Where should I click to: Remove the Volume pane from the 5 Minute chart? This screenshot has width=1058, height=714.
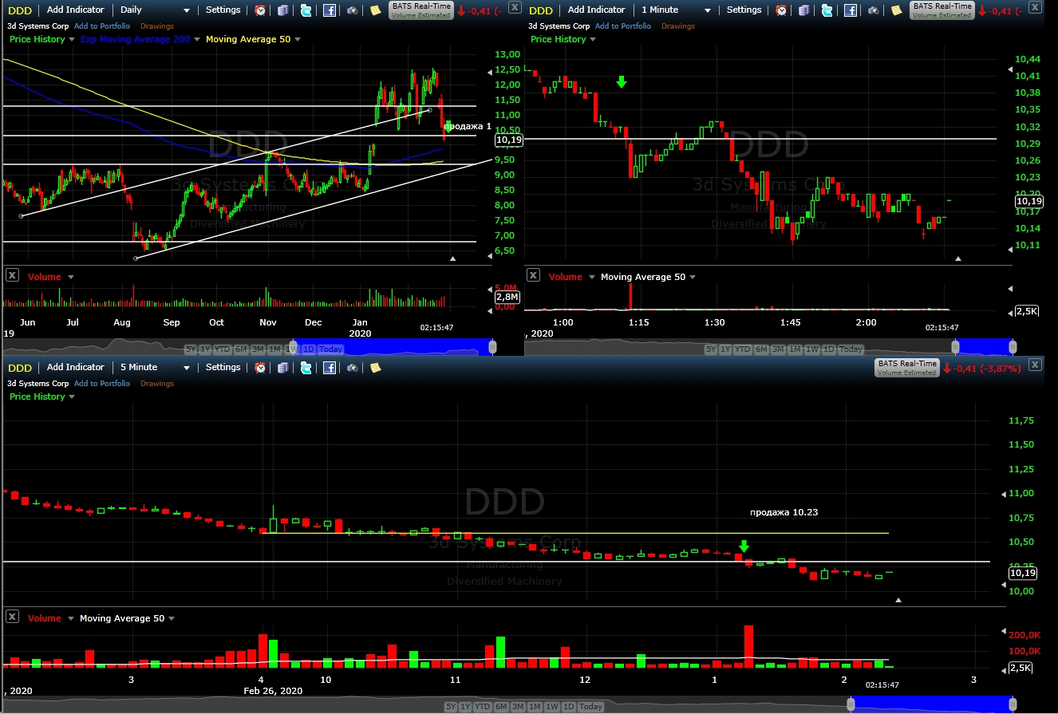click(x=12, y=617)
